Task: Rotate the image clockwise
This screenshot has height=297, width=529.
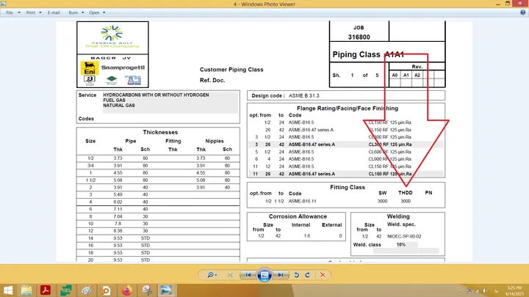Action: pos(308,275)
